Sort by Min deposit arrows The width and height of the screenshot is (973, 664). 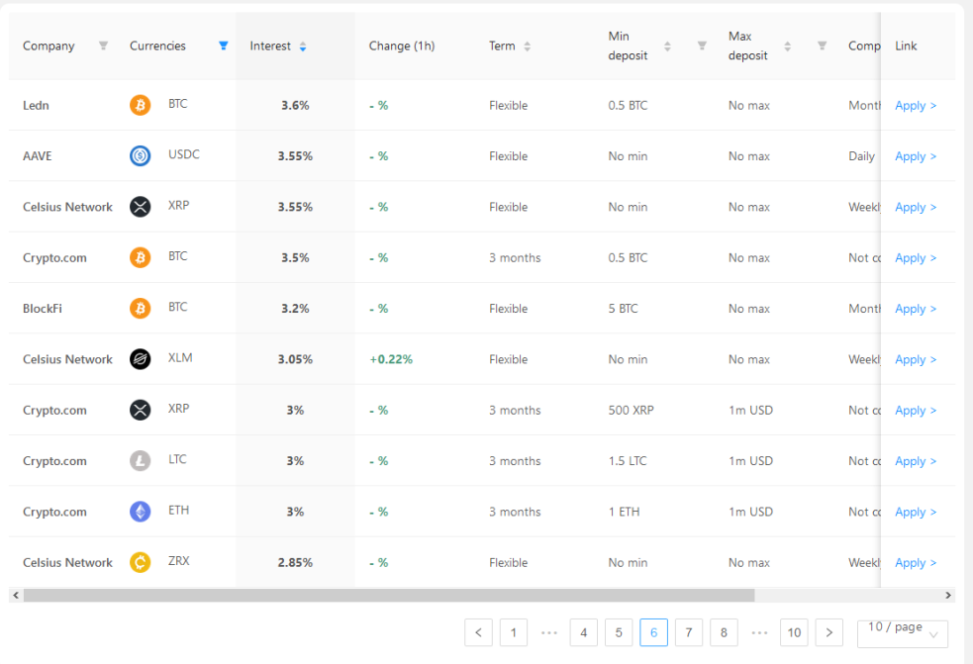[667, 47]
